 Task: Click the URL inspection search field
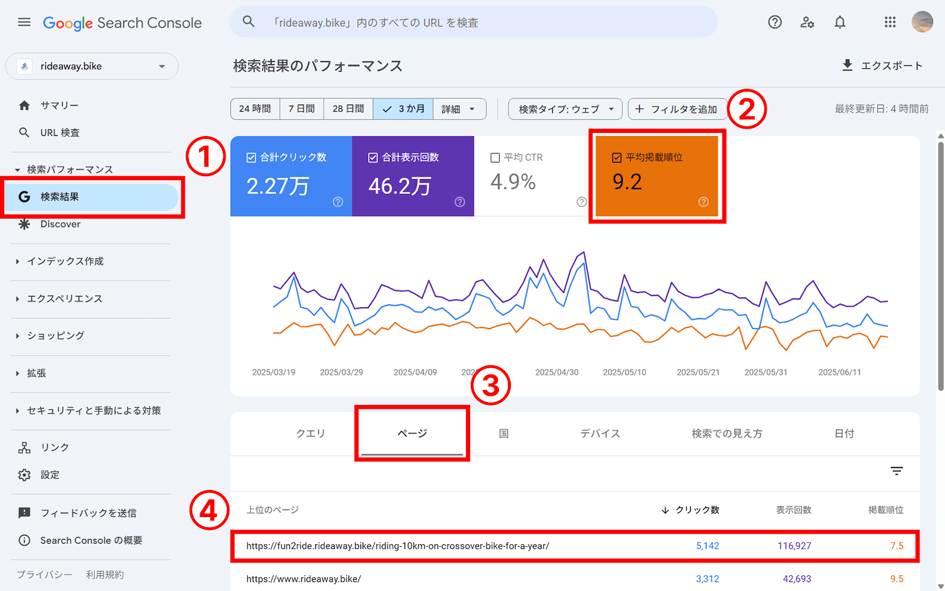pos(472,22)
